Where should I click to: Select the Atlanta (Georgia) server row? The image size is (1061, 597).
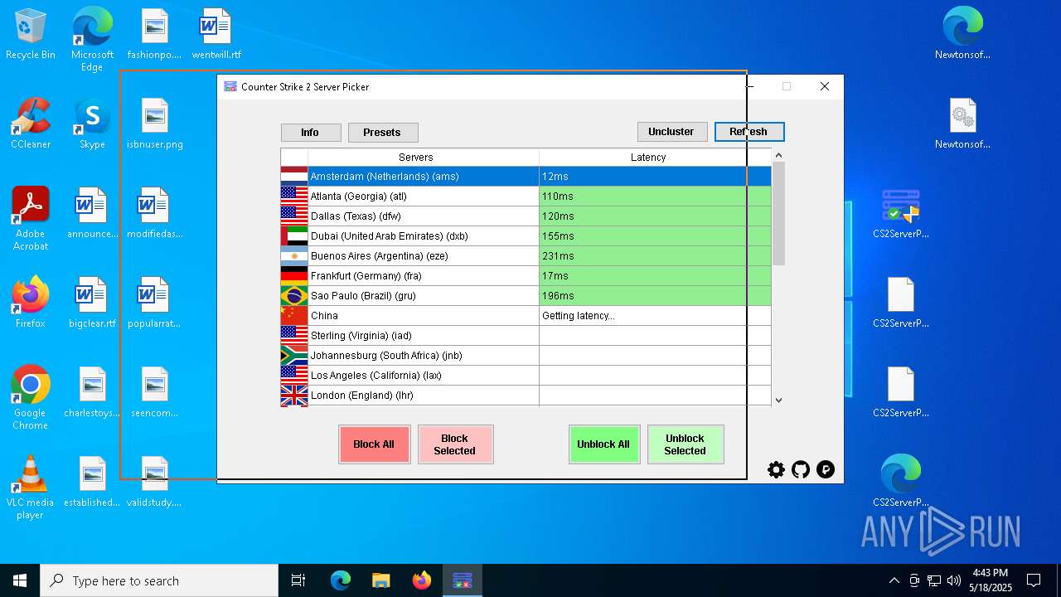click(526, 197)
